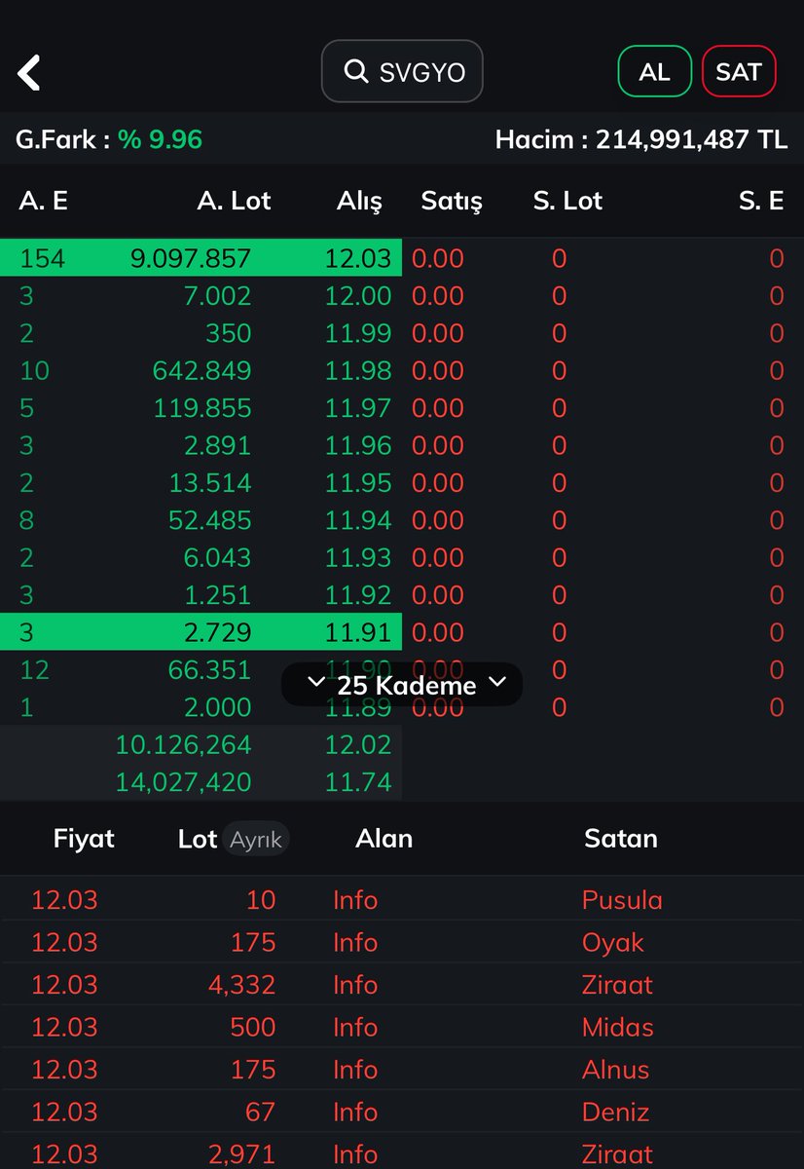
Task: Select bid price 12.03 in the order book
Action: [358, 258]
